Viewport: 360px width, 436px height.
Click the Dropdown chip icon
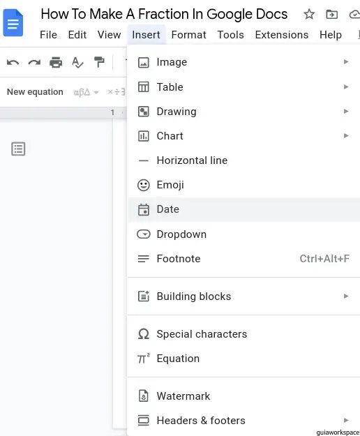(144, 234)
